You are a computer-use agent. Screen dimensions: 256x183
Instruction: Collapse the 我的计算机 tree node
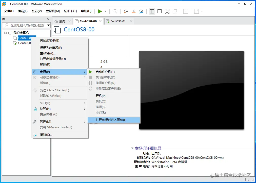click(x=6, y=33)
